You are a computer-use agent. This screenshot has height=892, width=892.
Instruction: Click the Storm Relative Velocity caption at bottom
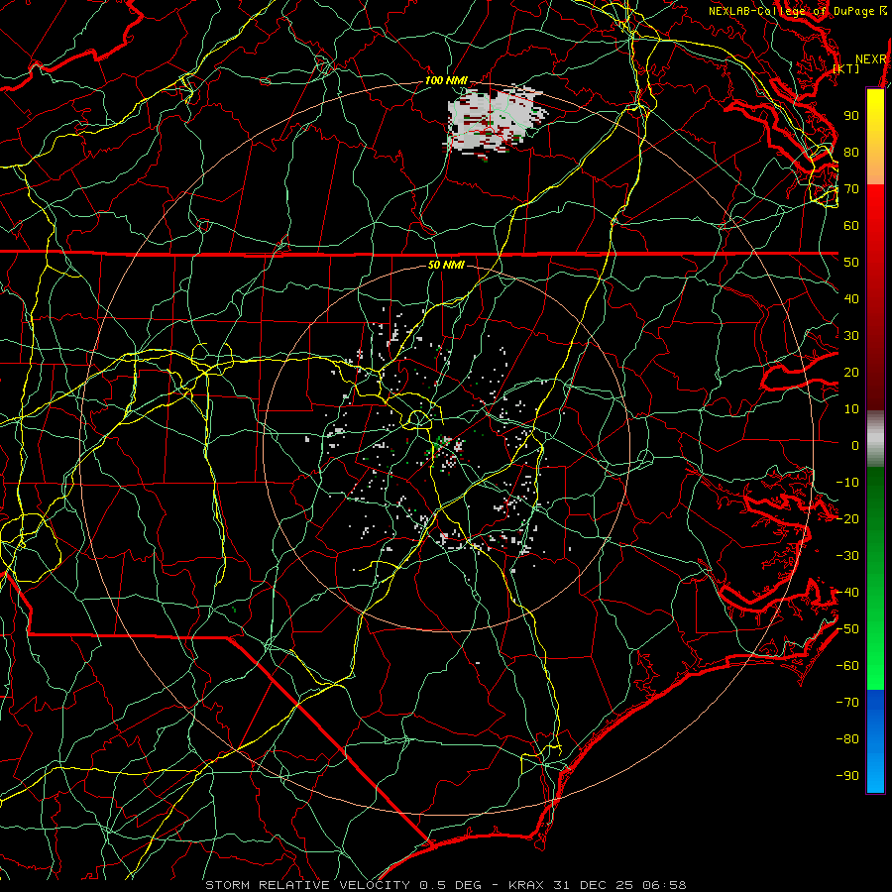click(445, 885)
